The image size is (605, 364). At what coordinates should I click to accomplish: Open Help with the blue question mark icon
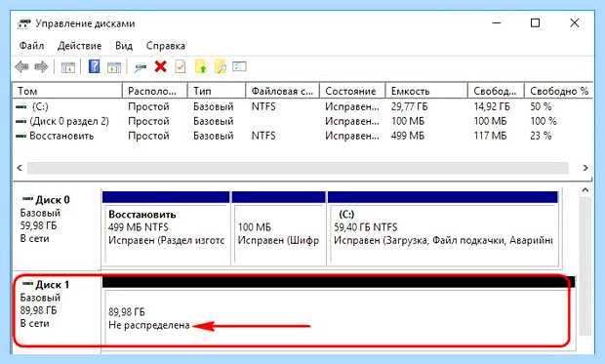click(94, 66)
